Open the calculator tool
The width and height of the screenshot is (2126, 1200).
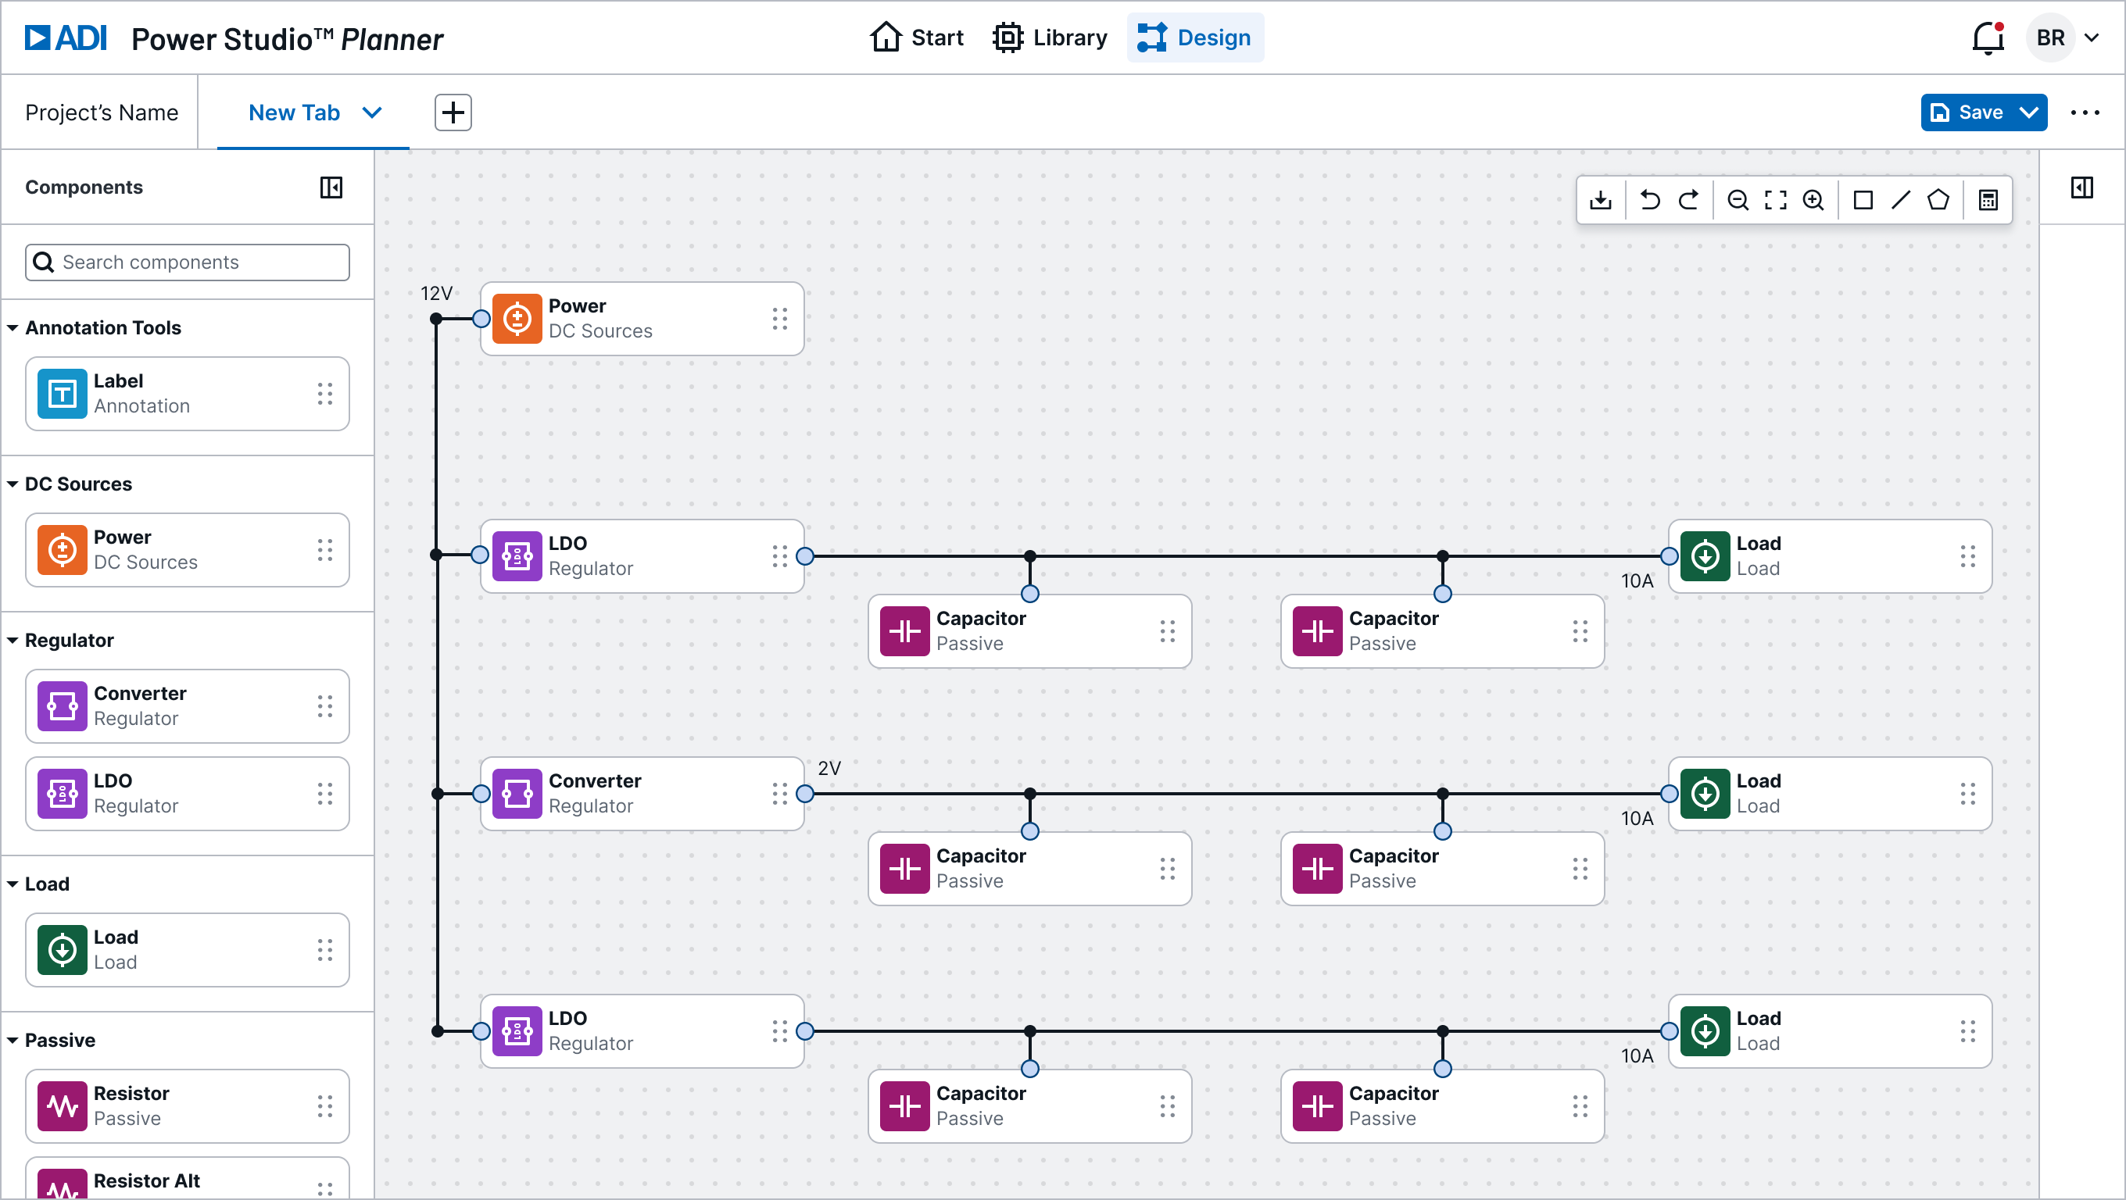pyautogui.click(x=1988, y=201)
